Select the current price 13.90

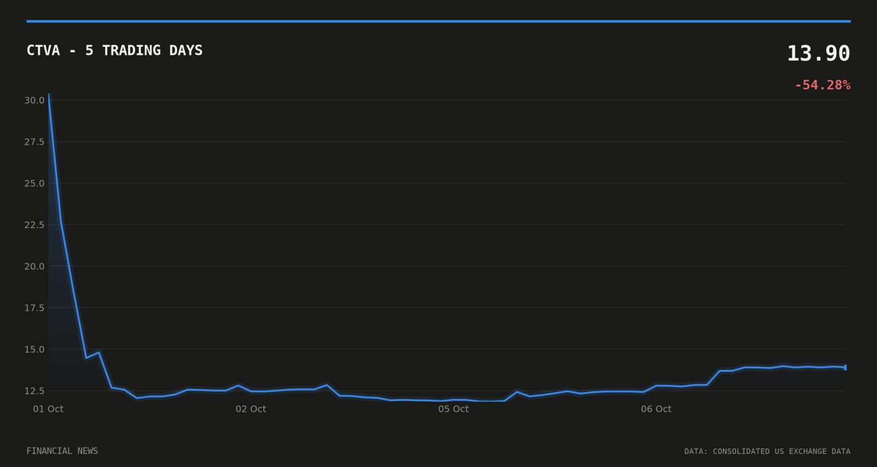pyautogui.click(x=818, y=54)
